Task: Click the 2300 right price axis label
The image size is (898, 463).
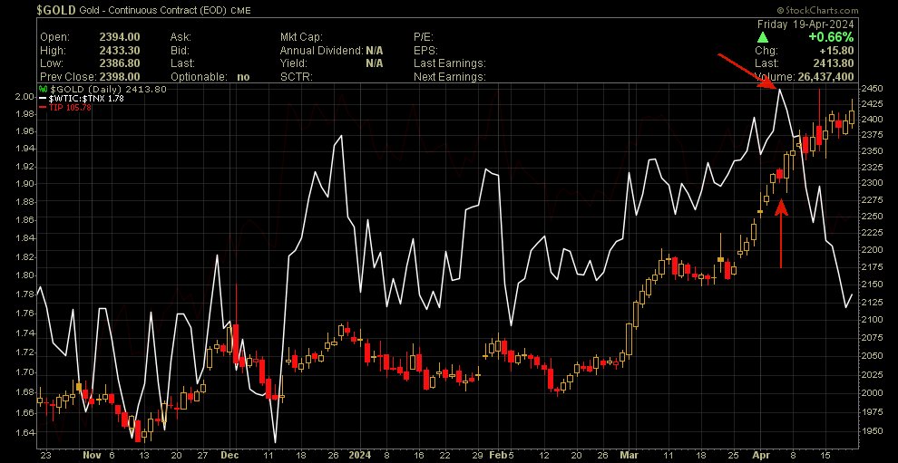Action: coord(873,182)
